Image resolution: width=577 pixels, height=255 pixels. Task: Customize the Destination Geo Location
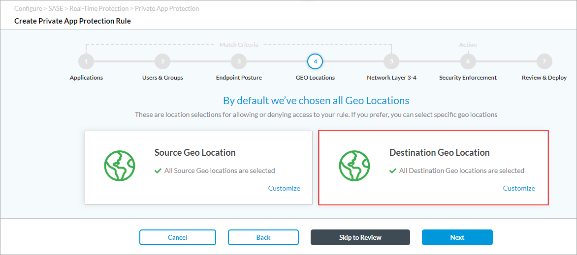pyautogui.click(x=519, y=189)
